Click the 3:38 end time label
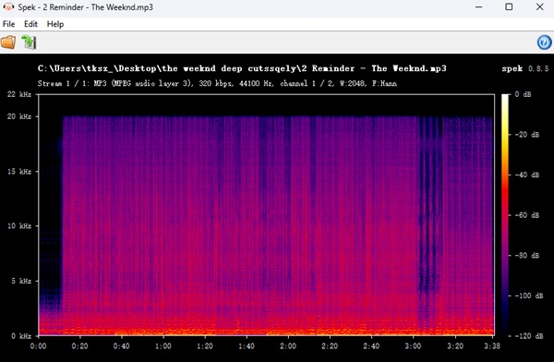 click(492, 346)
